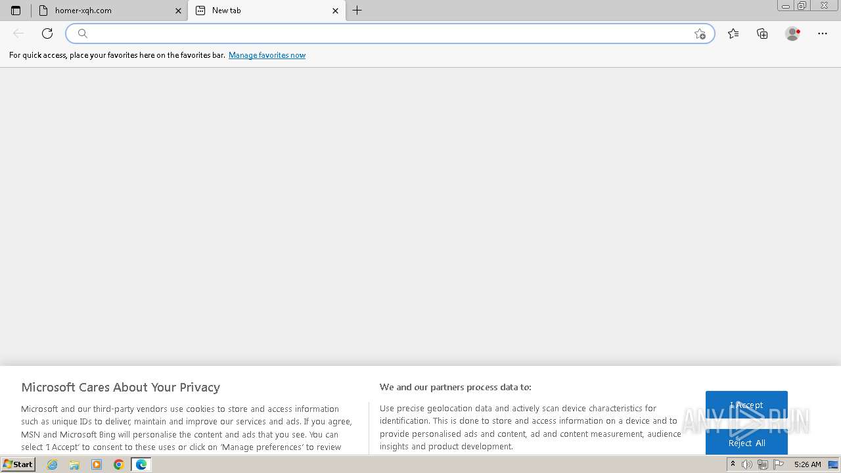Viewport: 841px width, 473px height.
Task: Switch to the homer-xqh.com tab
Action: click(110, 11)
